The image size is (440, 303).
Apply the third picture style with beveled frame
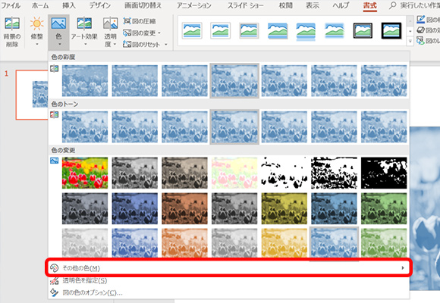pos(249,30)
